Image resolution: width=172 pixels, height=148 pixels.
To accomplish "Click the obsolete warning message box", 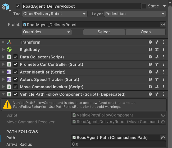I will (84, 105).
